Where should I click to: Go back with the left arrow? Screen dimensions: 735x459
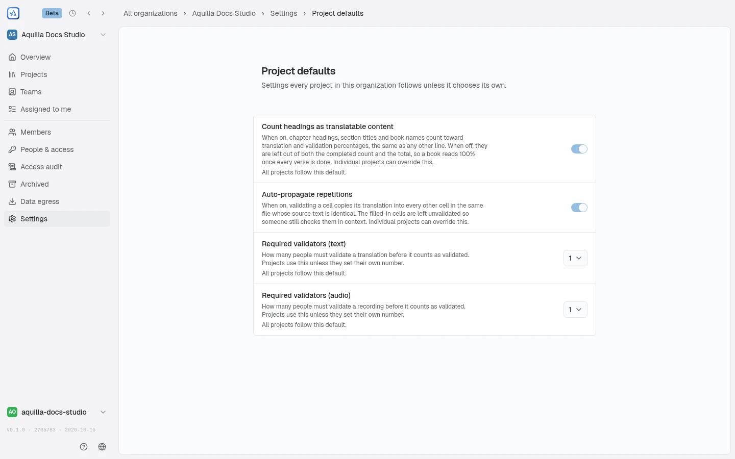(89, 13)
